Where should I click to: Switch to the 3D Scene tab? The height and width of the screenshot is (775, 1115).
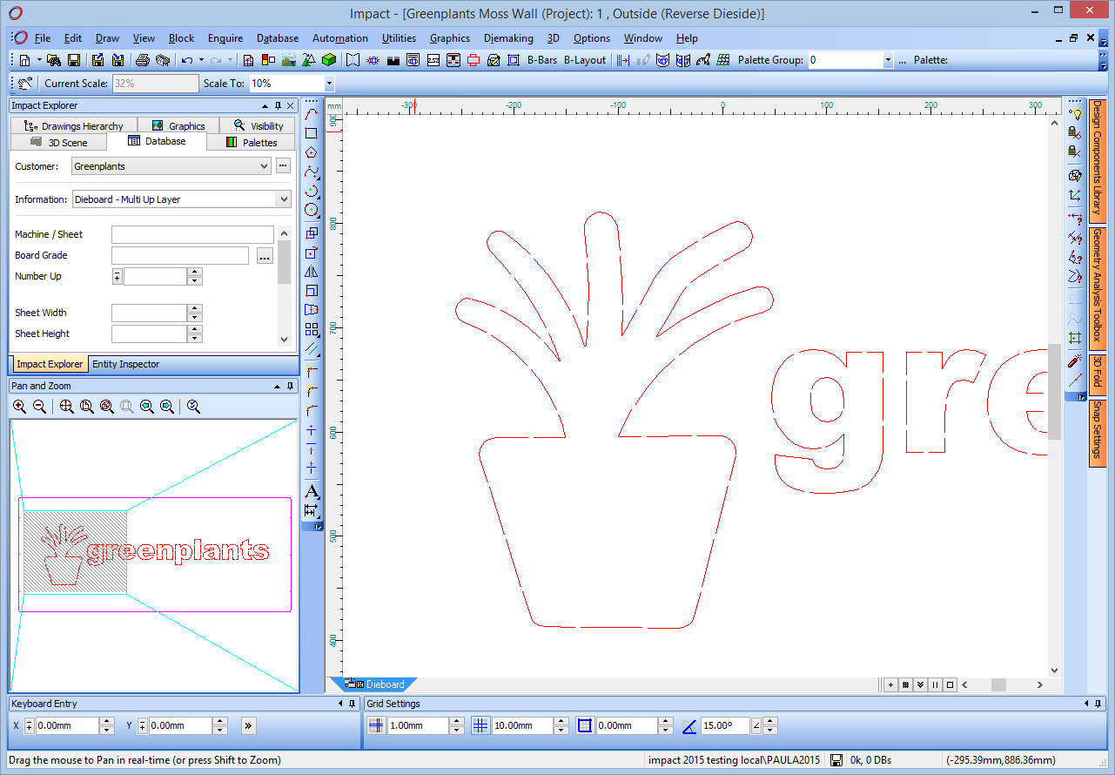(59, 142)
